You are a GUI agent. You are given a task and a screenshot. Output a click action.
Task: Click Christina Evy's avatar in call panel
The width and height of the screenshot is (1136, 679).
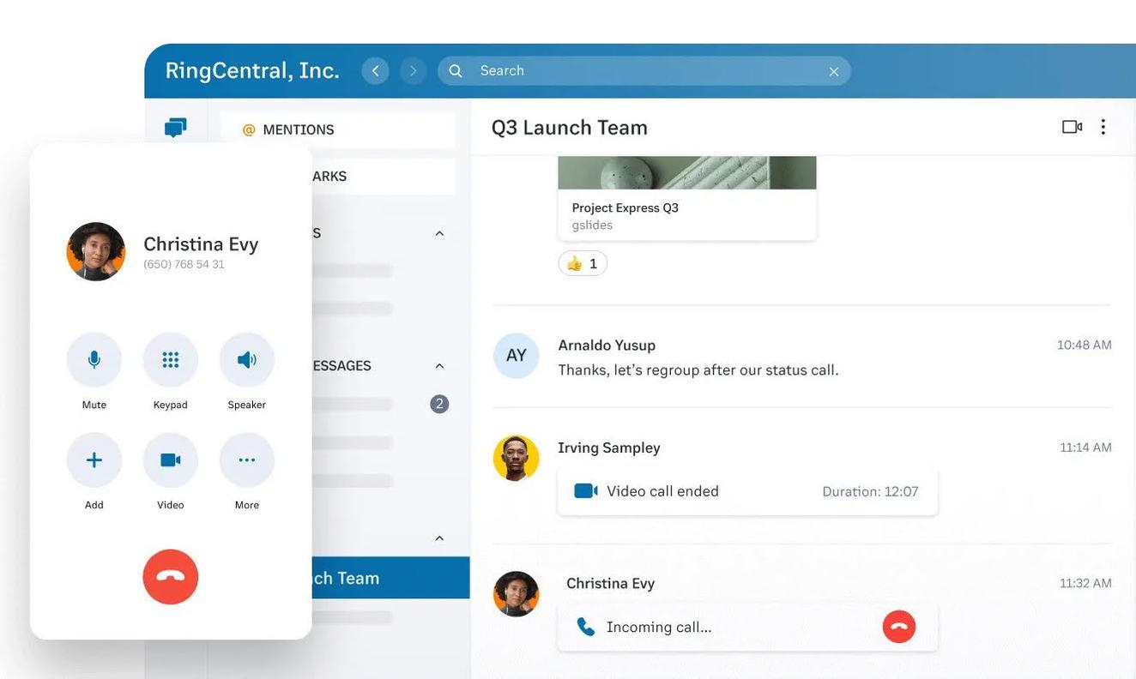(96, 251)
